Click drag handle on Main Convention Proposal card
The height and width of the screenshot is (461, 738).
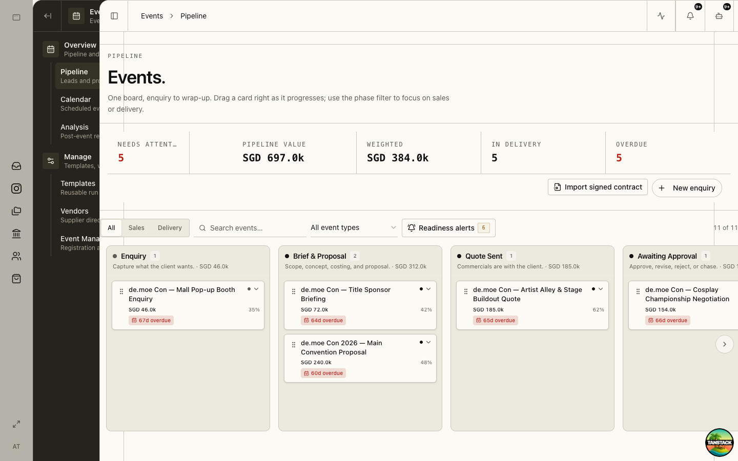point(294,345)
